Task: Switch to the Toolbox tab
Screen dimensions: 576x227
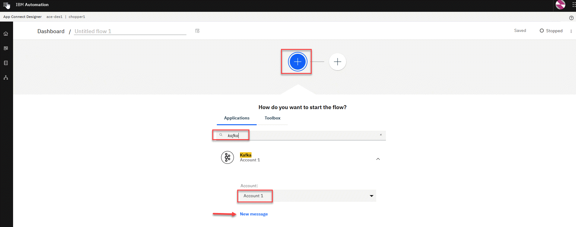Action: click(272, 118)
